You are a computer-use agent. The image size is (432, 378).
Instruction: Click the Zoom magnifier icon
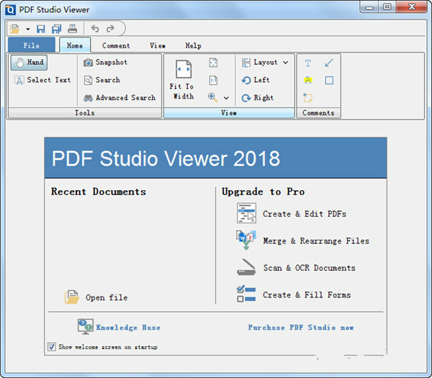point(212,97)
